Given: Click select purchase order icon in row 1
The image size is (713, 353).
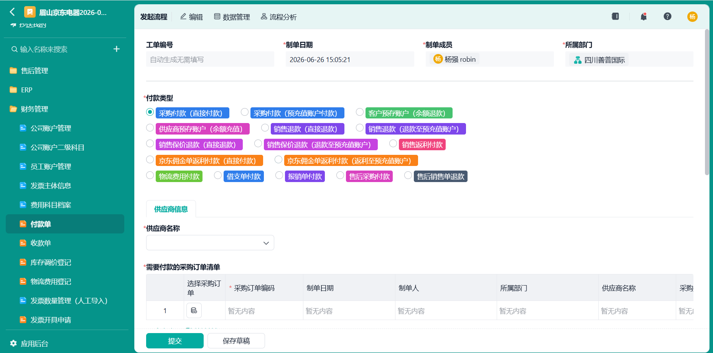Looking at the screenshot, I should [194, 310].
